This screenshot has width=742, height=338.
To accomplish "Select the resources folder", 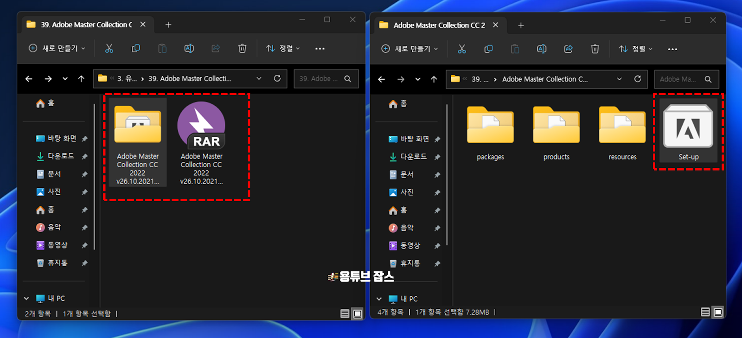I will click(622, 134).
